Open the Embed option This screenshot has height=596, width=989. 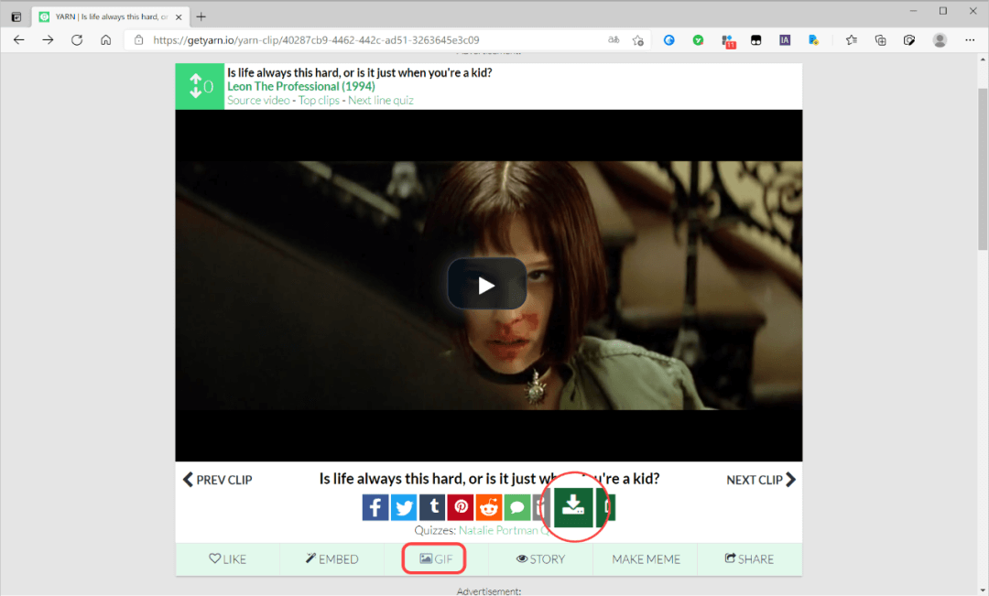[331, 558]
